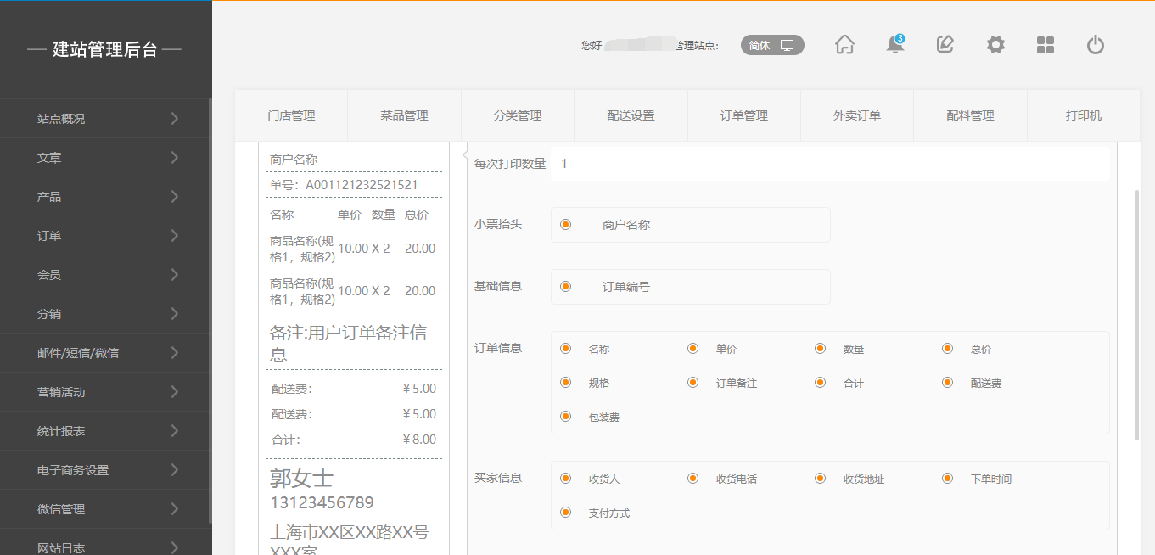Open the four-square apps grid icon

[x=1046, y=45]
